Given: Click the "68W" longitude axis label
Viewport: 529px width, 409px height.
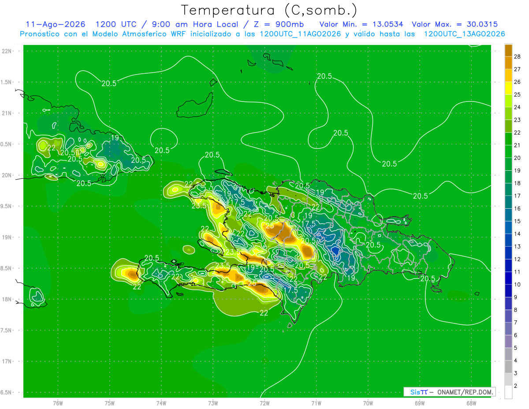Looking at the screenshot, I should tap(471, 403).
